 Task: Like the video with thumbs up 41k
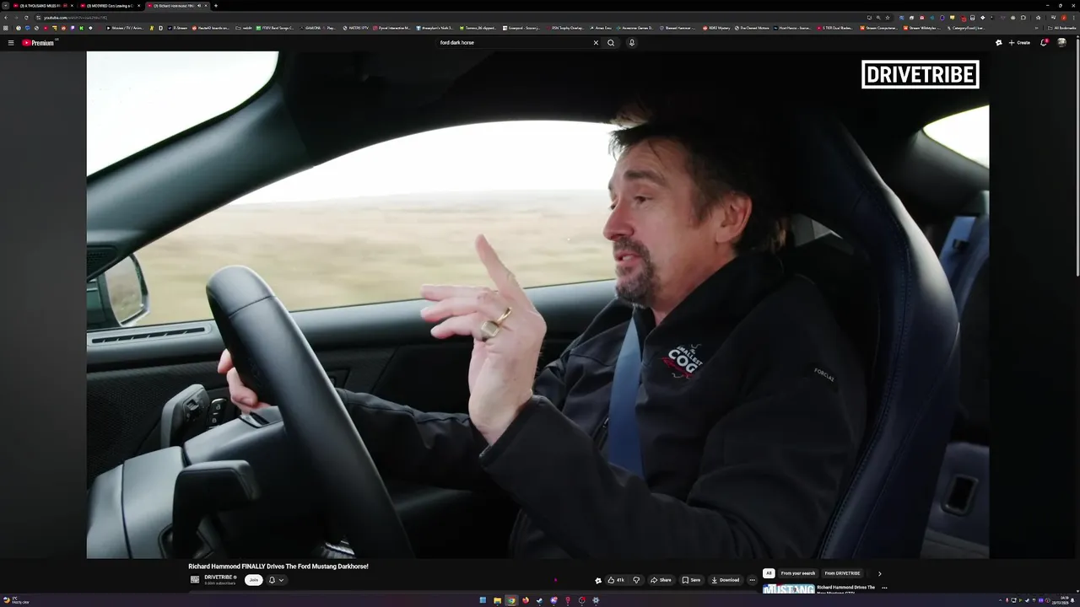coord(616,580)
